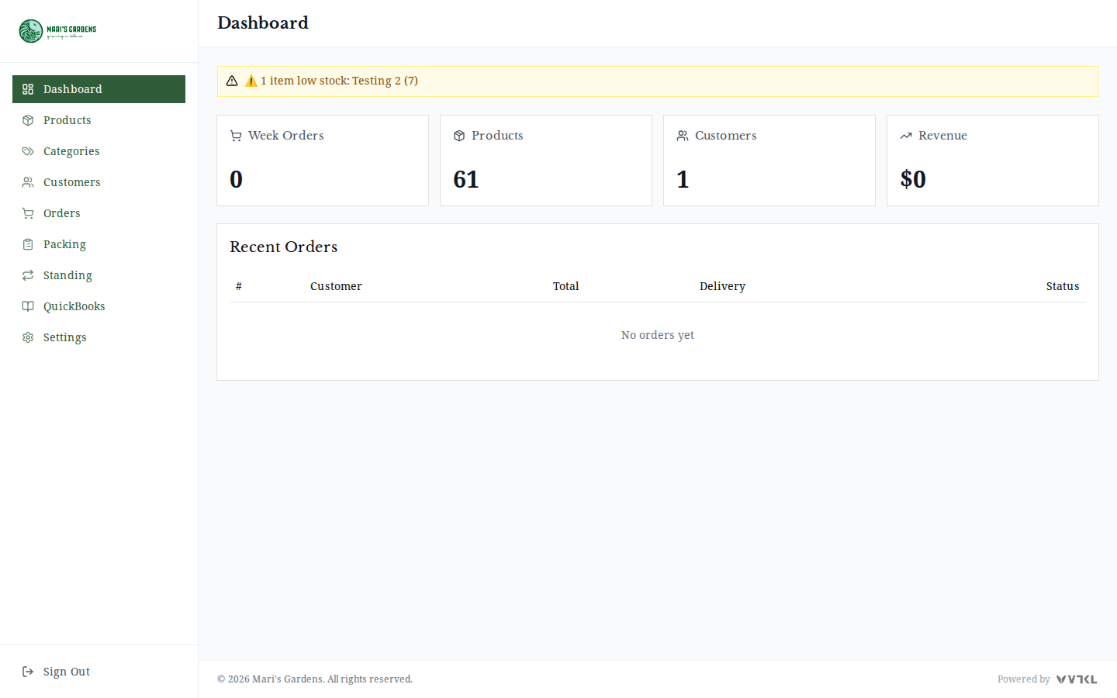Image resolution: width=1117 pixels, height=698 pixels.
Task: Click the 'No orders yet' message
Action: pyautogui.click(x=658, y=335)
